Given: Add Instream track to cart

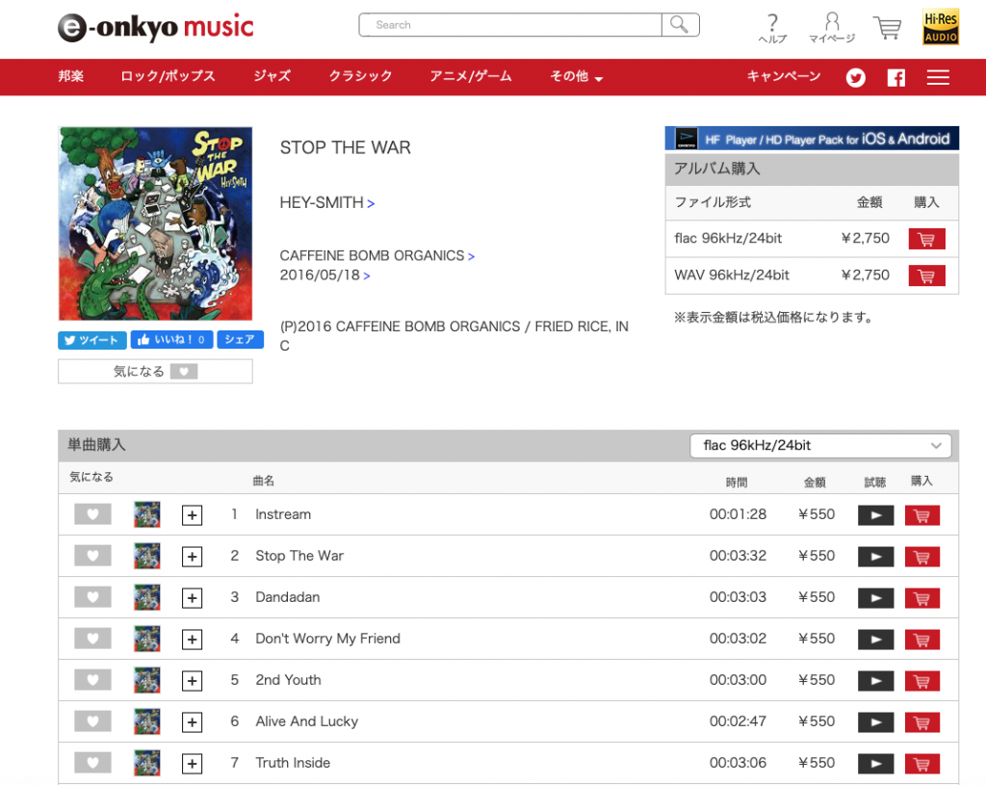Looking at the screenshot, I should pyautogui.click(x=921, y=515).
